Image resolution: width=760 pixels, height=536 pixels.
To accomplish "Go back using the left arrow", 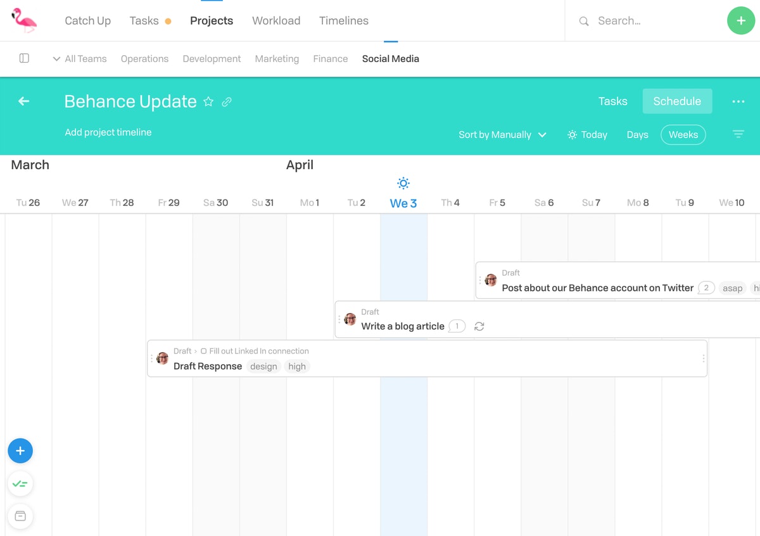I will [24, 101].
